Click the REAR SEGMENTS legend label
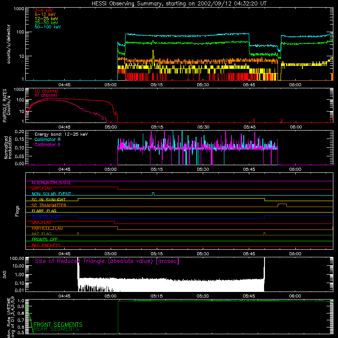Viewport: 338px width, 338px height. [x=57, y=329]
